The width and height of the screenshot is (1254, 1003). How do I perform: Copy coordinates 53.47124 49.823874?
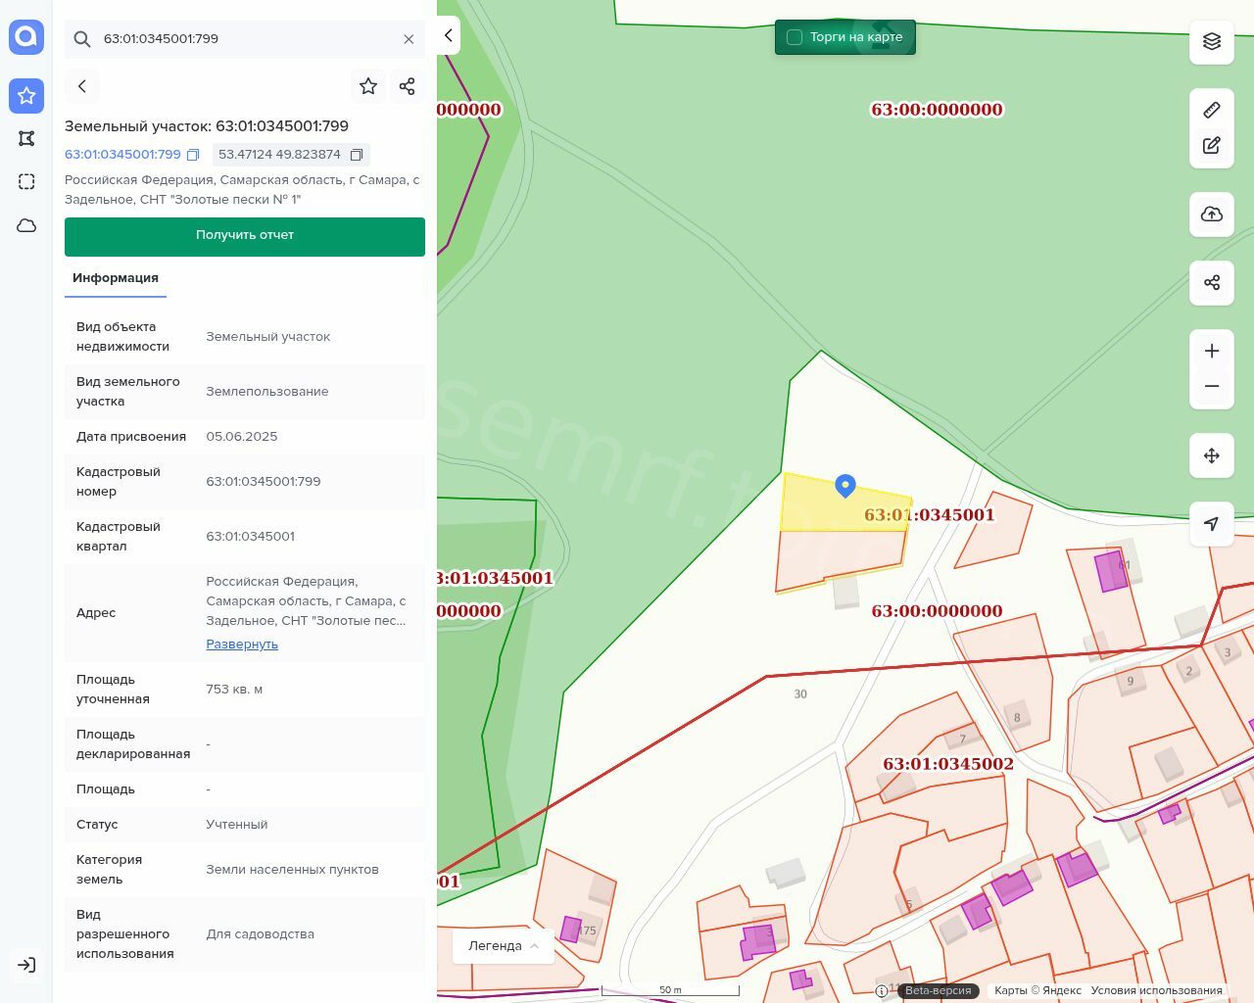pos(357,155)
